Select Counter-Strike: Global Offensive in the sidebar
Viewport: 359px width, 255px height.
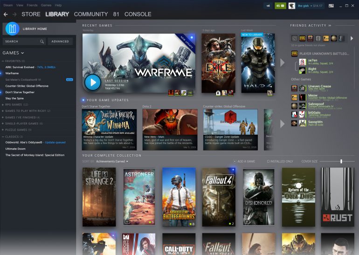[x=27, y=86]
